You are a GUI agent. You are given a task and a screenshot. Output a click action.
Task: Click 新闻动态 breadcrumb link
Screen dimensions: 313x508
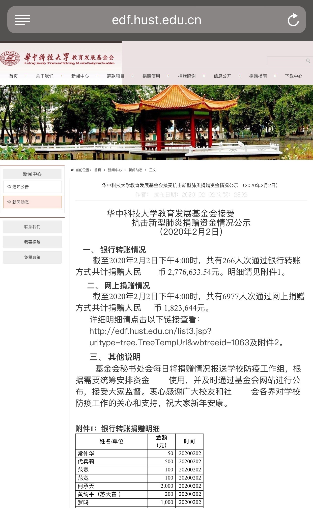[135, 170]
